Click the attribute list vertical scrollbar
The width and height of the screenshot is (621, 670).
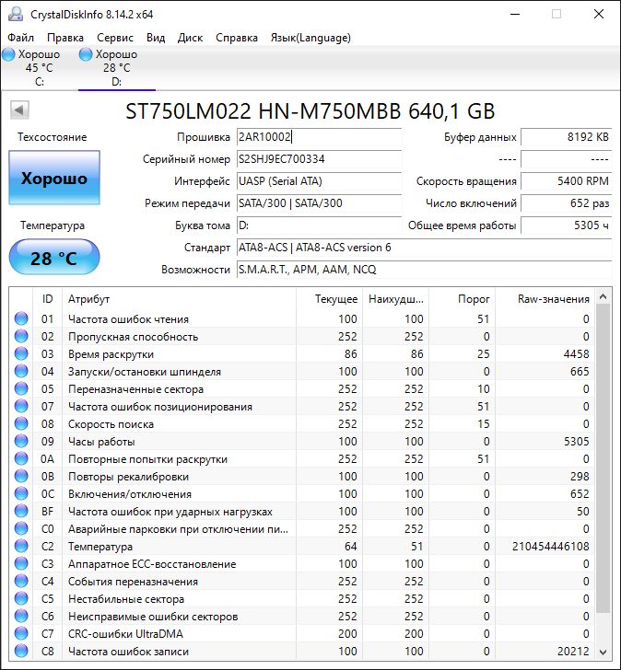pyautogui.click(x=603, y=460)
